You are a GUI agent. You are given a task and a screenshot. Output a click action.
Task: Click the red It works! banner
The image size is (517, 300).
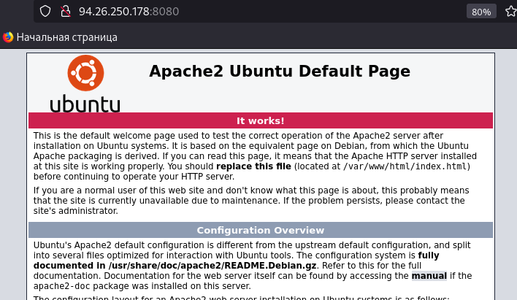(x=261, y=120)
